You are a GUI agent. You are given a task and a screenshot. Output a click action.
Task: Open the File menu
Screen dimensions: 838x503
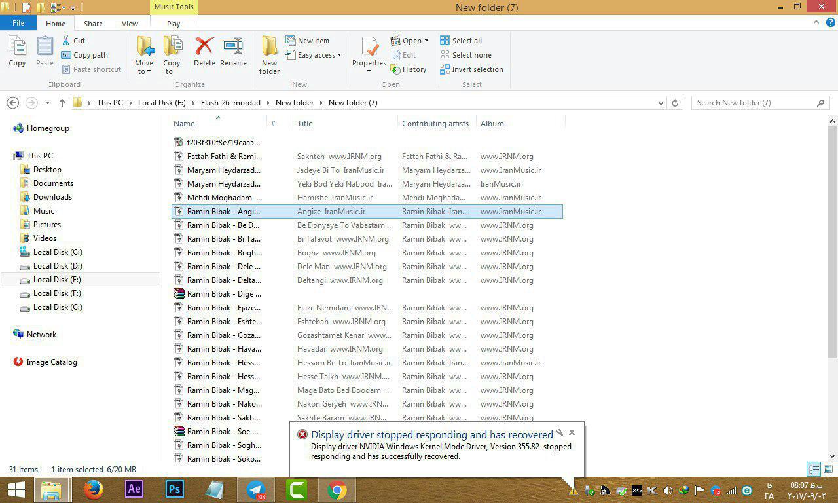[18, 23]
